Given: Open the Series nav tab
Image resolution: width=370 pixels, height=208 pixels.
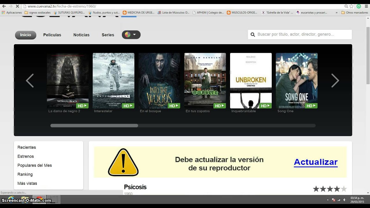Looking at the screenshot, I should 108,35.
